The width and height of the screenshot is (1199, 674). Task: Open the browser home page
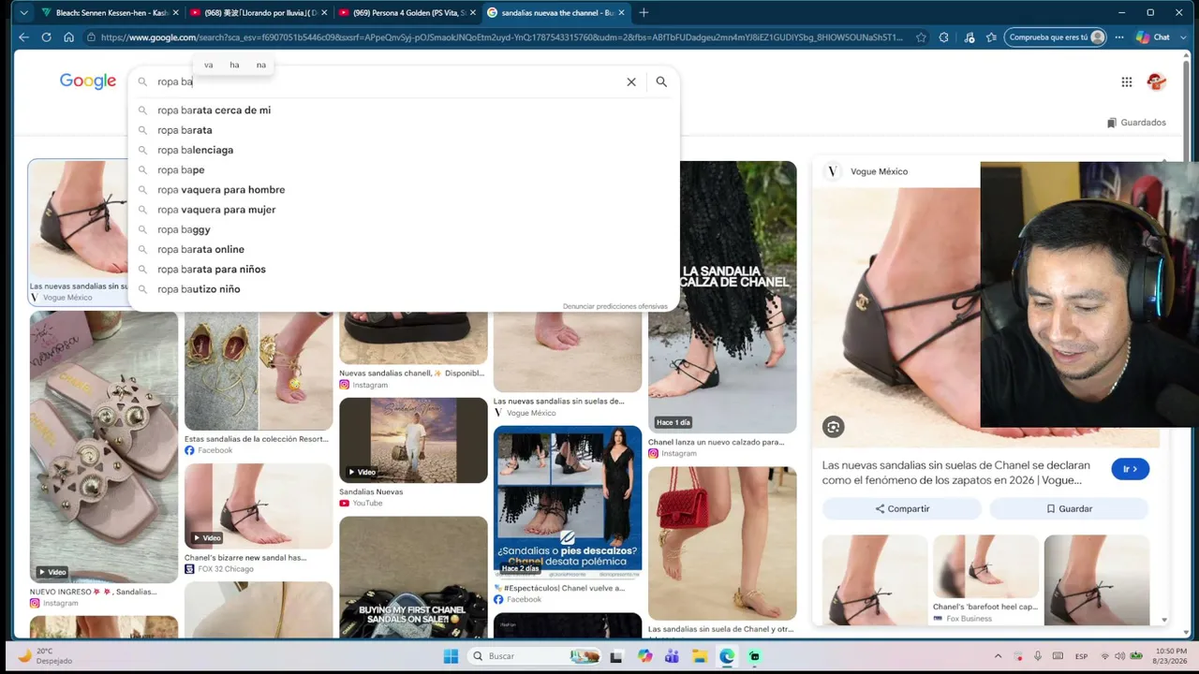pos(68,37)
